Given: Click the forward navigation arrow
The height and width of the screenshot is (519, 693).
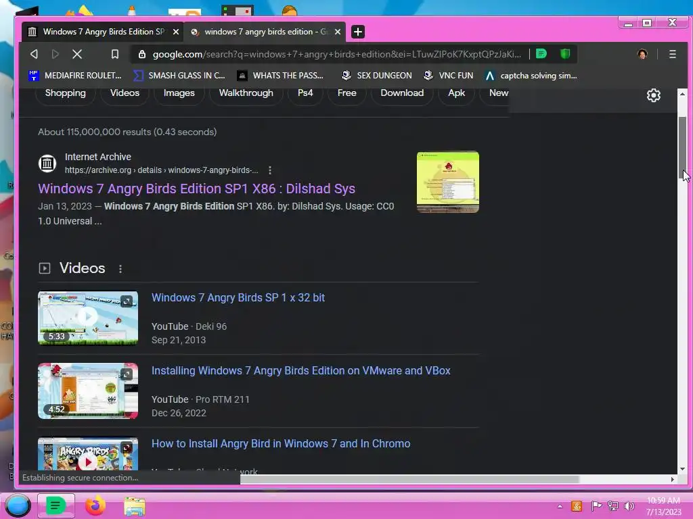Looking at the screenshot, I should 55,54.
